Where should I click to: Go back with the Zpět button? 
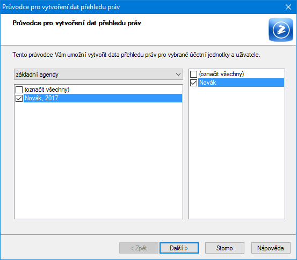139,248
